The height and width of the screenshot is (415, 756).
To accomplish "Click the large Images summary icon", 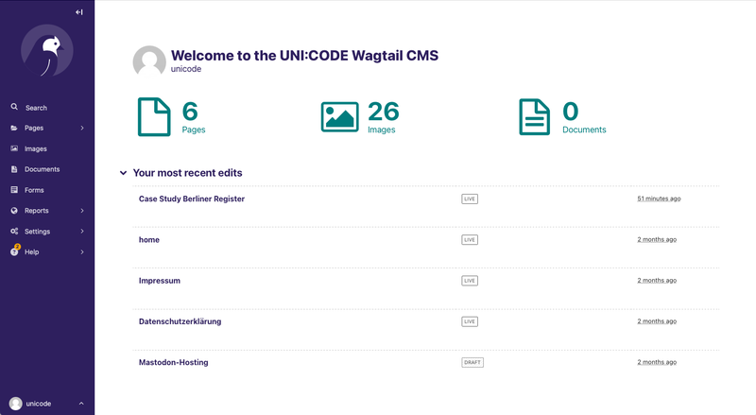I will (339, 117).
